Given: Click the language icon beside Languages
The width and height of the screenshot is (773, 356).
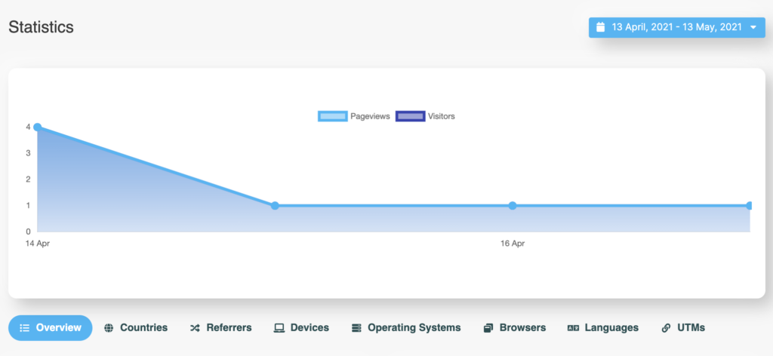Looking at the screenshot, I should [x=573, y=328].
